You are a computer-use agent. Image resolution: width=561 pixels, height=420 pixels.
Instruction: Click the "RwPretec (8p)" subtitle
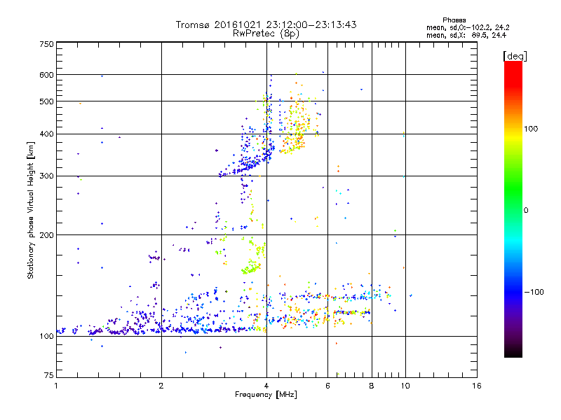(266, 34)
